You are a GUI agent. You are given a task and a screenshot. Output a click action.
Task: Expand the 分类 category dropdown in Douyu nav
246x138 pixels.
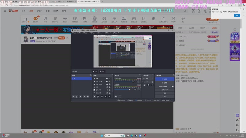click(39, 11)
